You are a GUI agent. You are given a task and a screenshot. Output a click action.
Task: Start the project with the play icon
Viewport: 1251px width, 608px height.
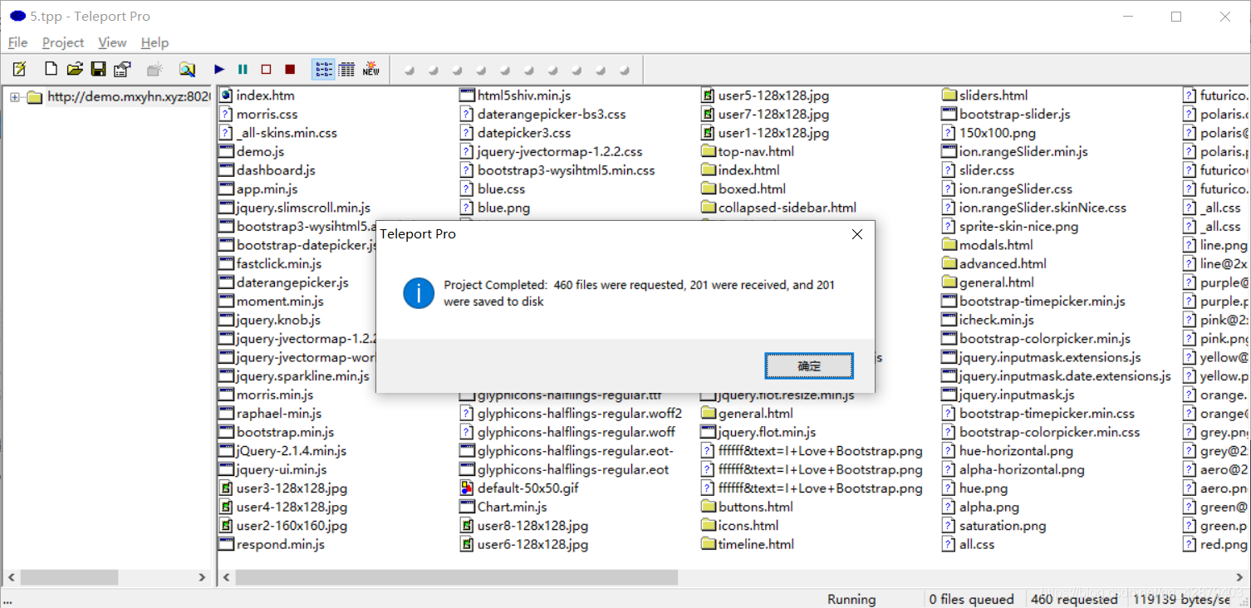pos(219,70)
